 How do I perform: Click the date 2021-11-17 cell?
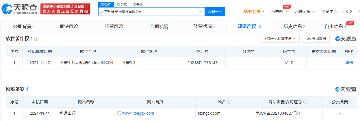pyautogui.click(x=40, y=62)
